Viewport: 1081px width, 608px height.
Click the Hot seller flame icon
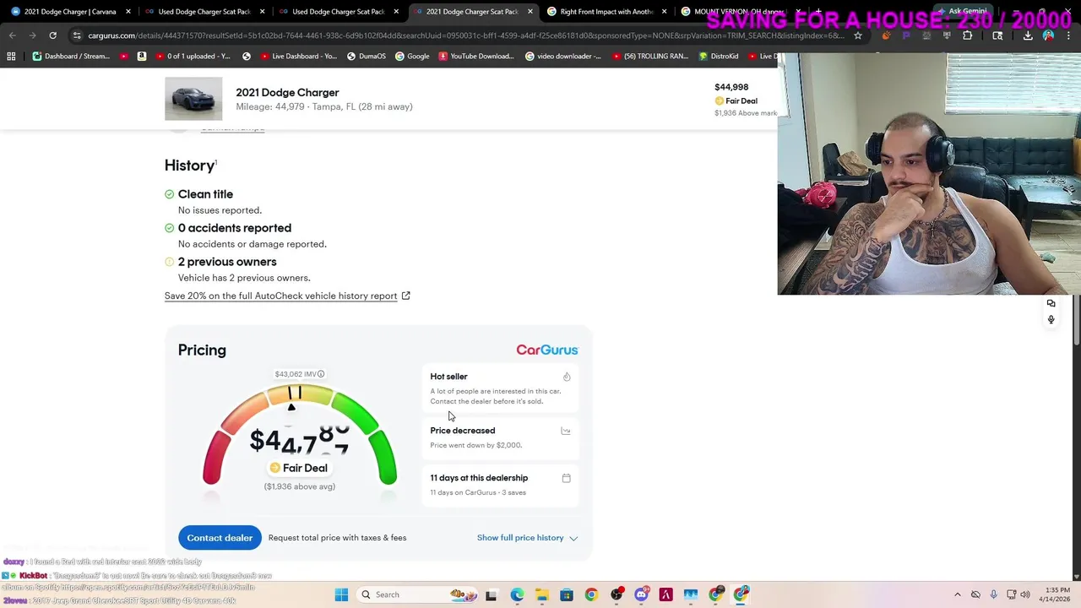point(567,377)
